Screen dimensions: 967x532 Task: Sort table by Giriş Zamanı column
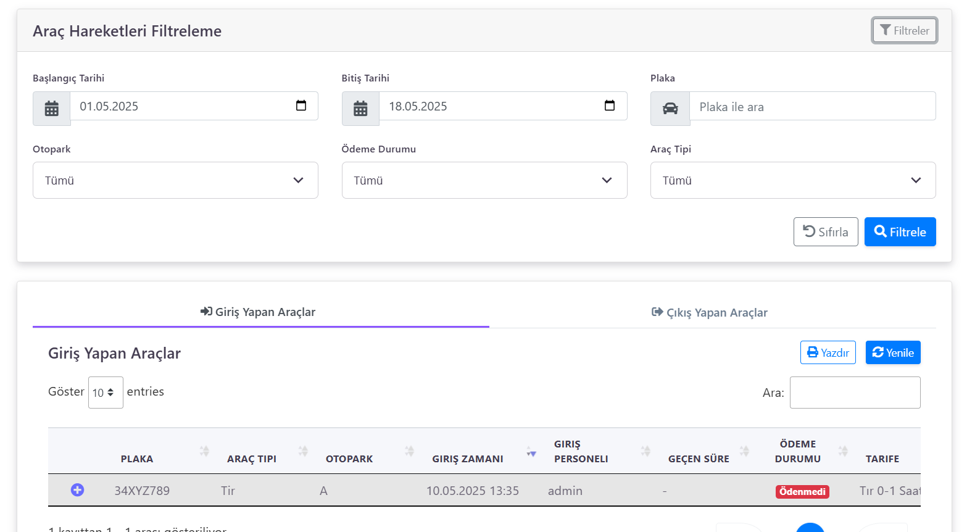click(468, 459)
